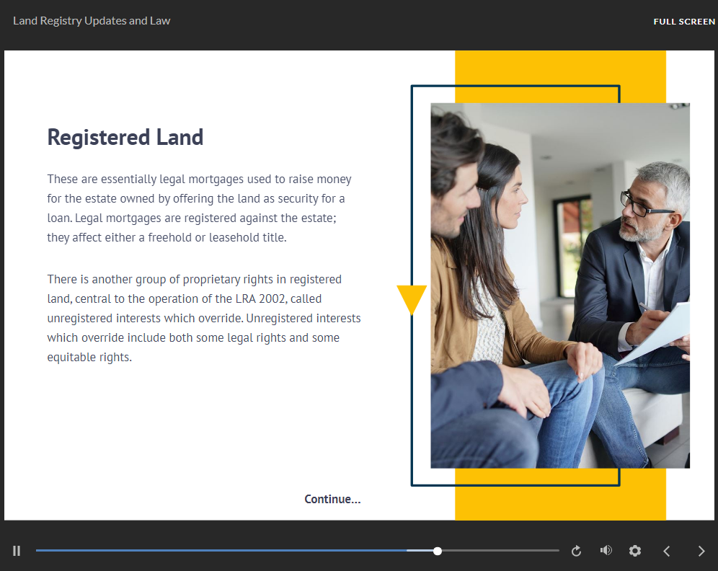Advance to the next slide arrow
The height and width of the screenshot is (571, 718).
tap(701, 551)
